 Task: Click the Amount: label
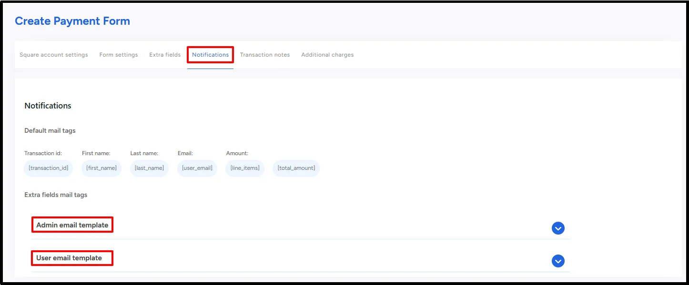click(x=237, y=153)
